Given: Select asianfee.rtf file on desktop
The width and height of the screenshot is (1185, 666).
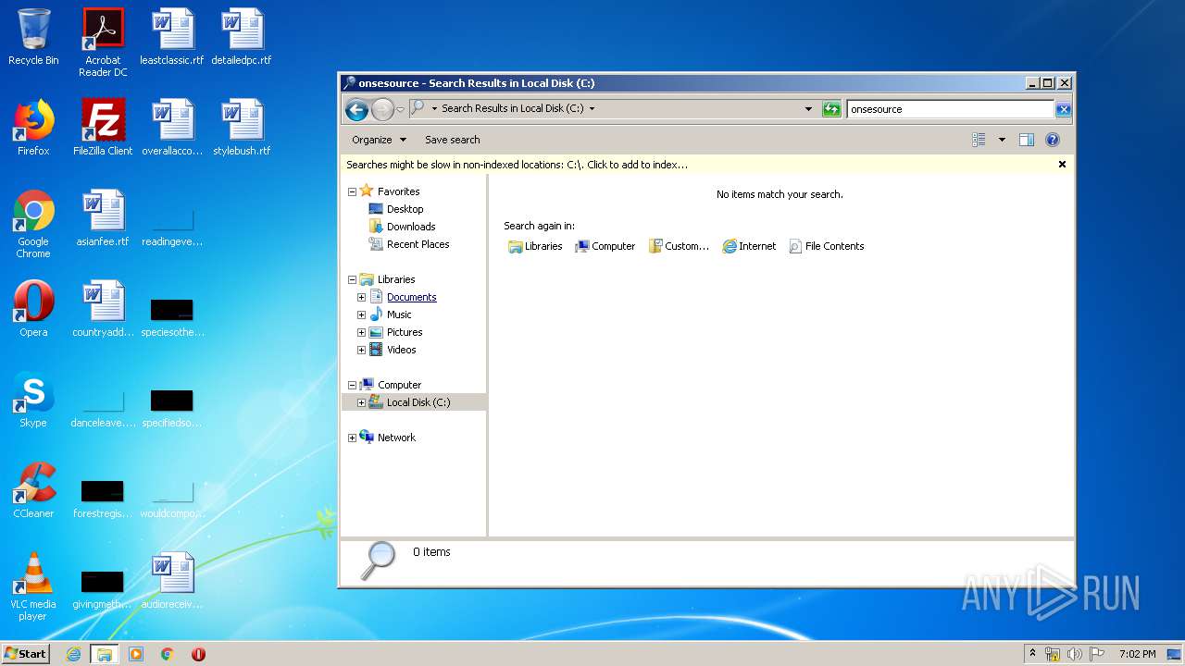Looking at the screenshot, I should (x=103, y=218).
